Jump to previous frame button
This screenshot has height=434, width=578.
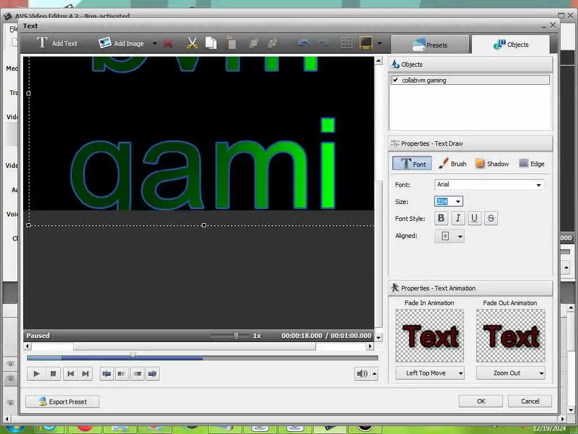coord(71,374)
